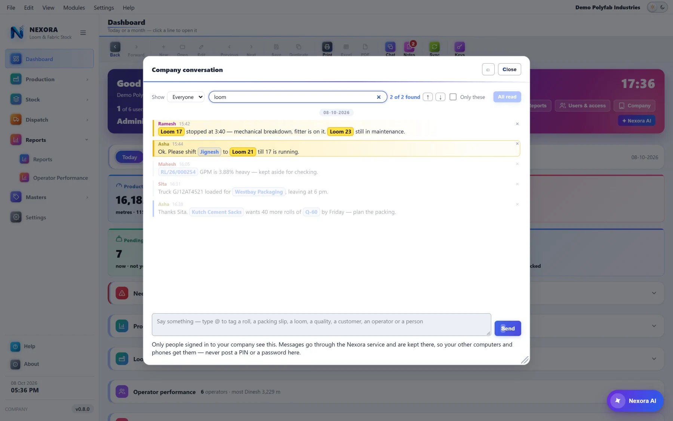
Task: Maximize the conversation dialog
Action: coord(488,69)
